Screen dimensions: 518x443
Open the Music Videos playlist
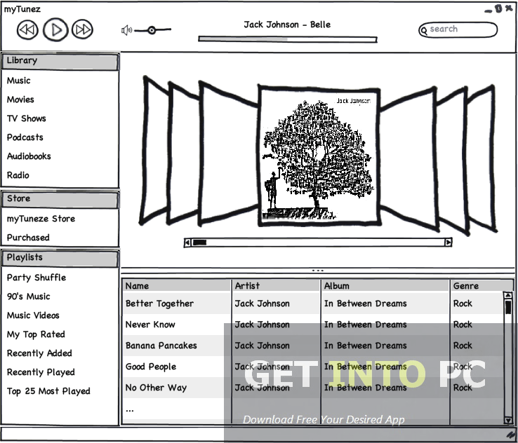pos(33,315)
